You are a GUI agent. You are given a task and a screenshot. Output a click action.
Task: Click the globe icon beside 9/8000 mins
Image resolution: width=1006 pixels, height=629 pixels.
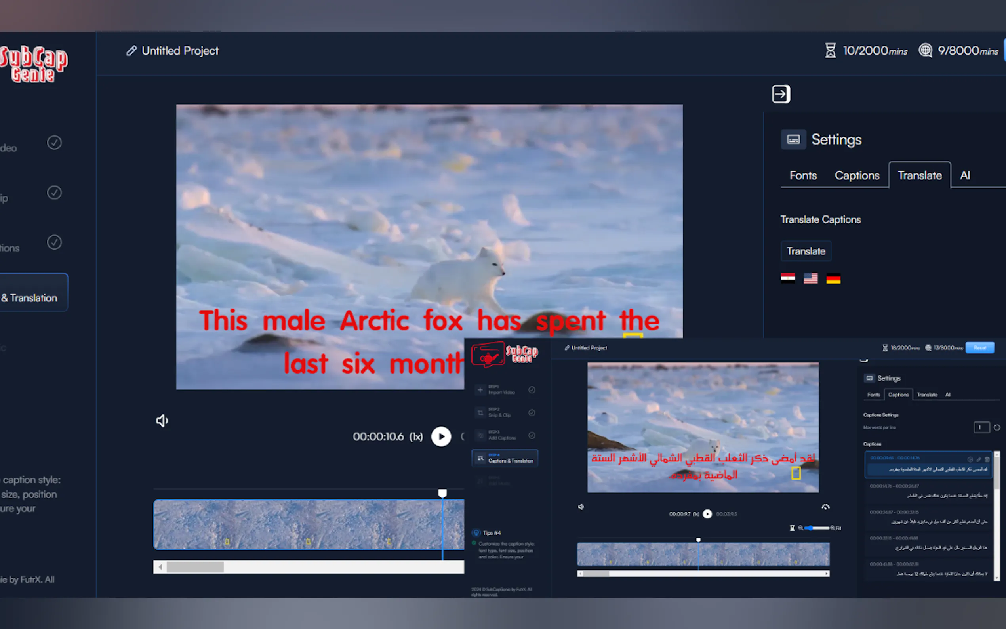pyautogui.click(x=925, y=51)
